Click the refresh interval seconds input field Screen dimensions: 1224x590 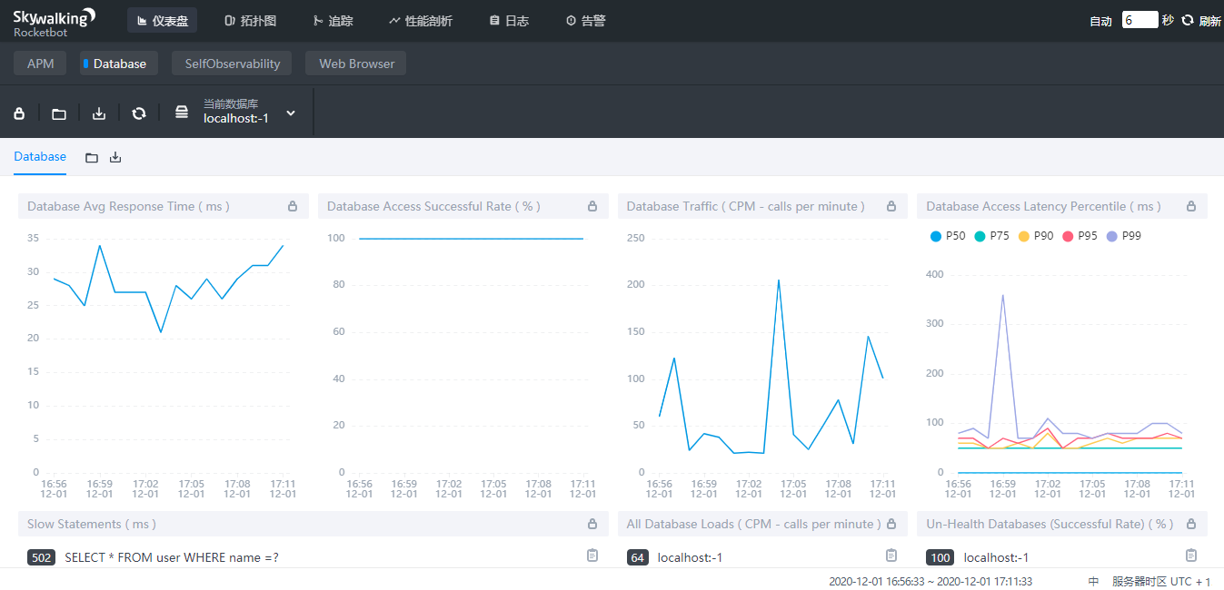click(1139, 20)
